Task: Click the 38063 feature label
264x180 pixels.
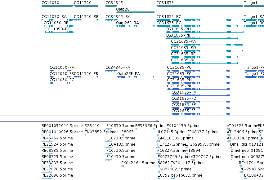Action: pos(127,132)
